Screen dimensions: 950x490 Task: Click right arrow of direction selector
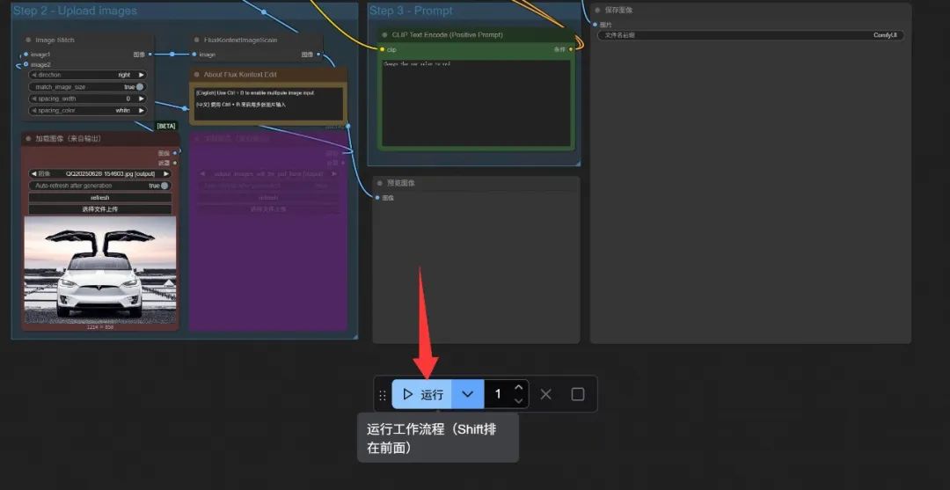coord(141,75)
